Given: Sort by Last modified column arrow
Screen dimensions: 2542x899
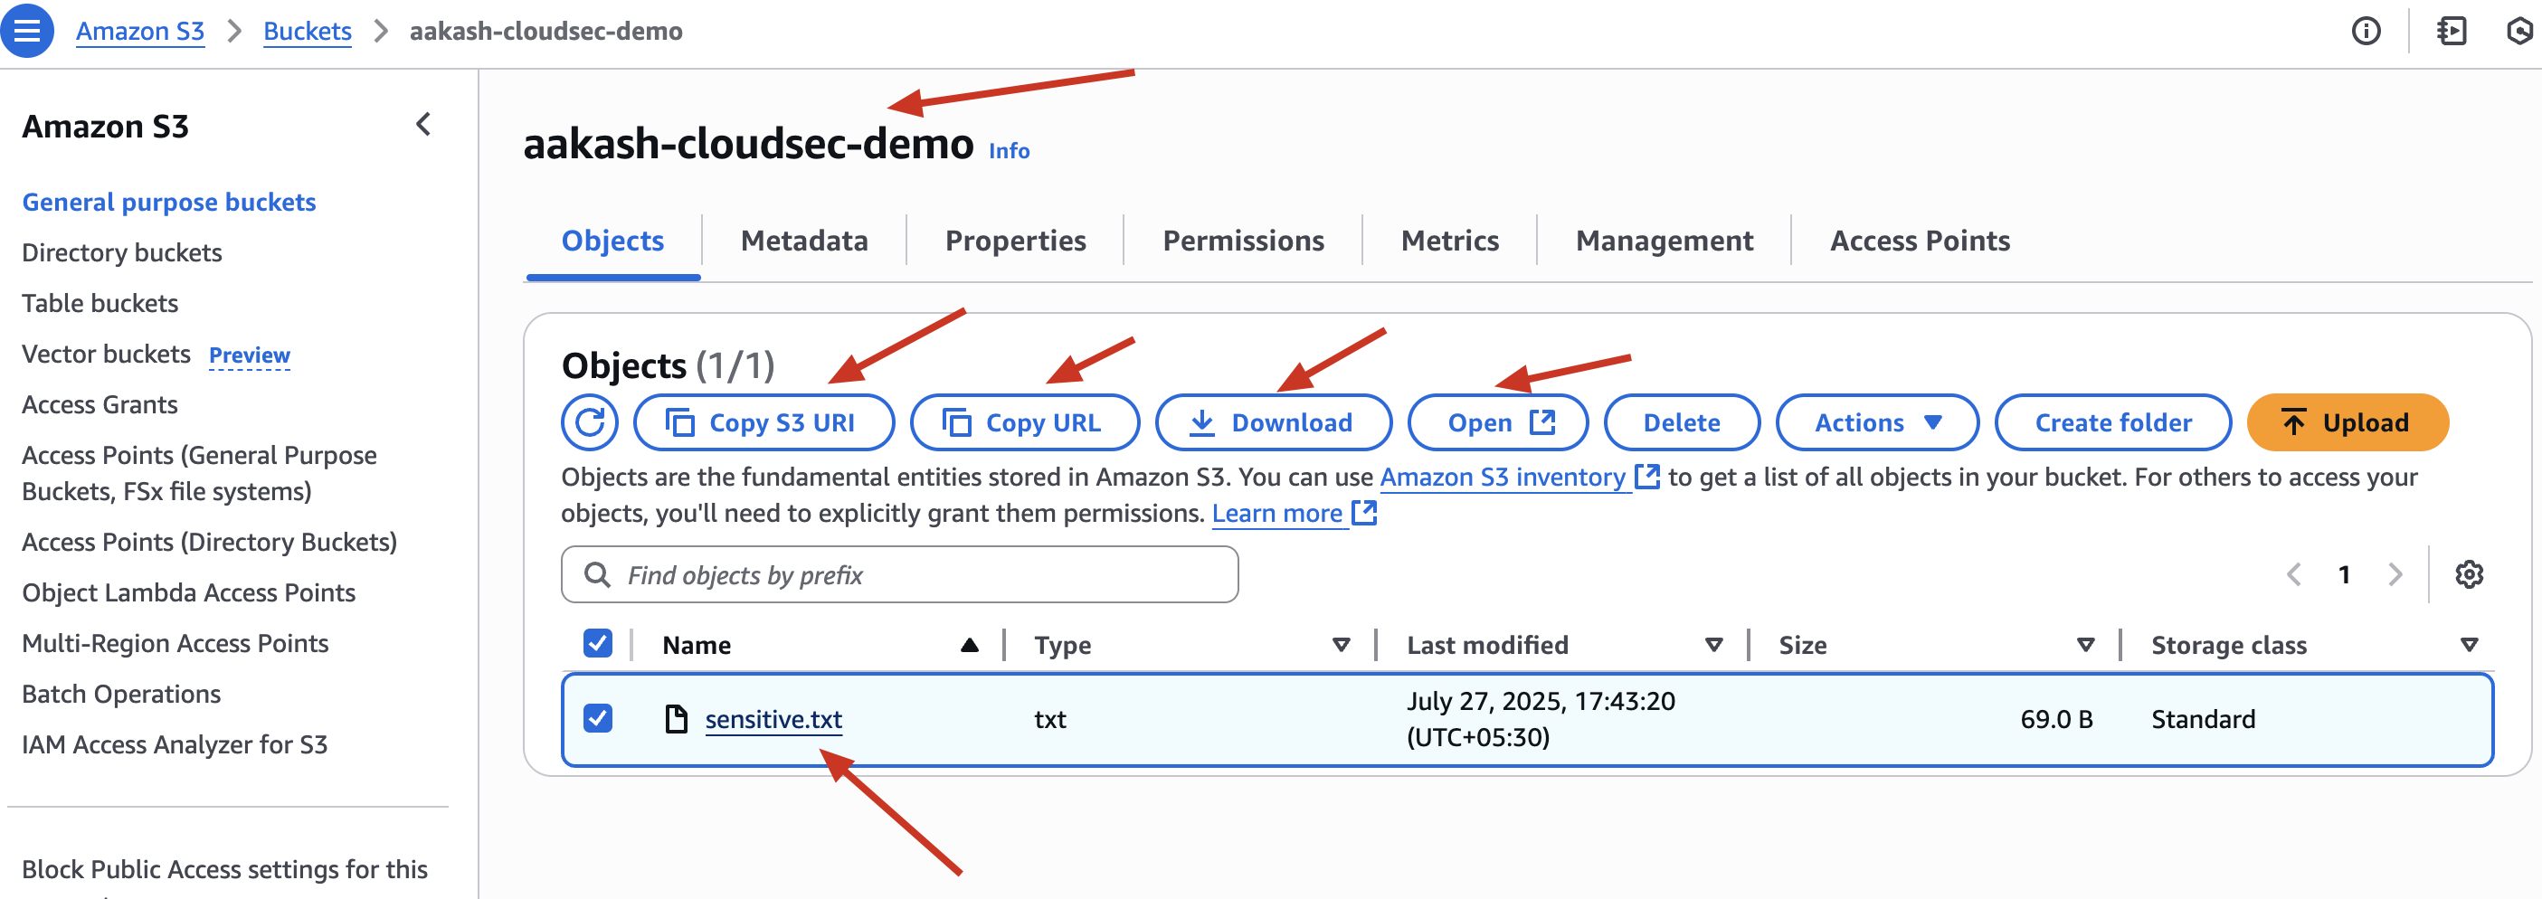Looking at the screenshot, I should (x=1713, y=646).
